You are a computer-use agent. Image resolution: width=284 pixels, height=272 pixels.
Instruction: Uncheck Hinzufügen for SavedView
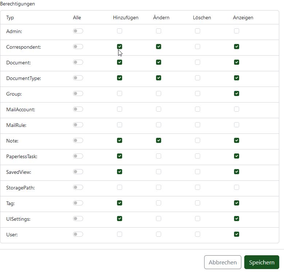click(x=120, y=172)
